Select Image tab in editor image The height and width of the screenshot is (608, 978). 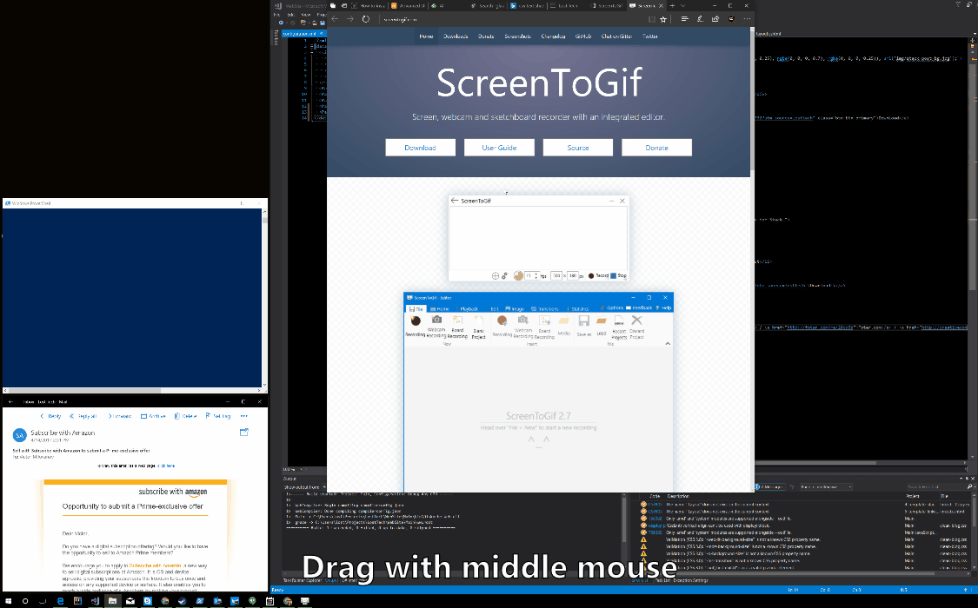click(515, 308)
